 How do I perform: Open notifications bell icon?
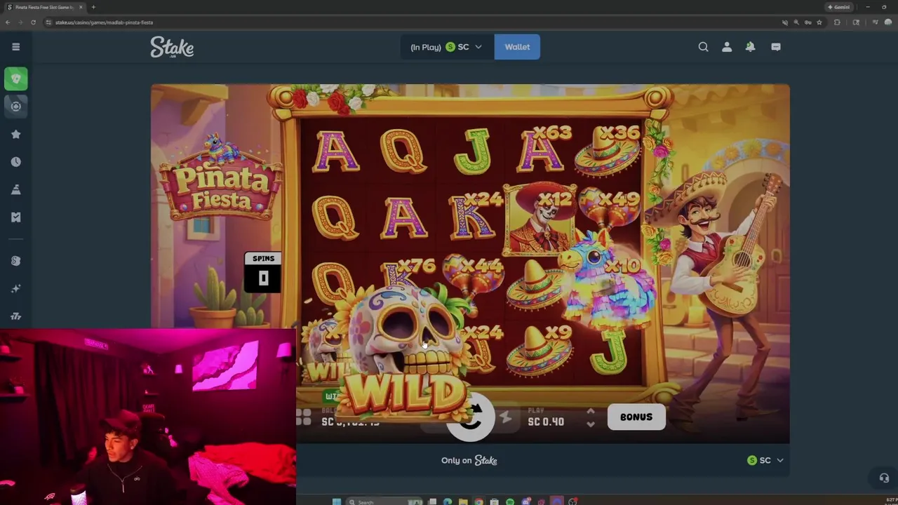coord(750,47)
